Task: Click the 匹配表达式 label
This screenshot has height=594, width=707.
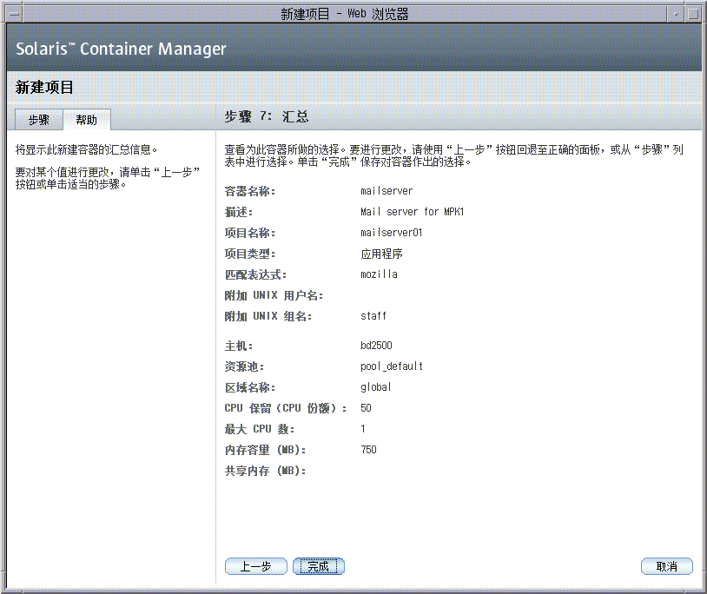Action: click(255, 274)
